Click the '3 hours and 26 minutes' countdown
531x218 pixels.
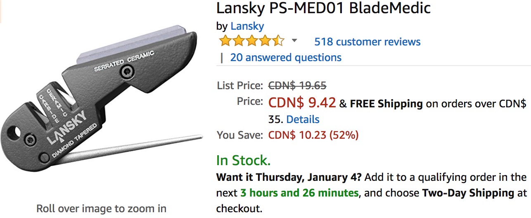pyautogui.click(x=299, y=193)
